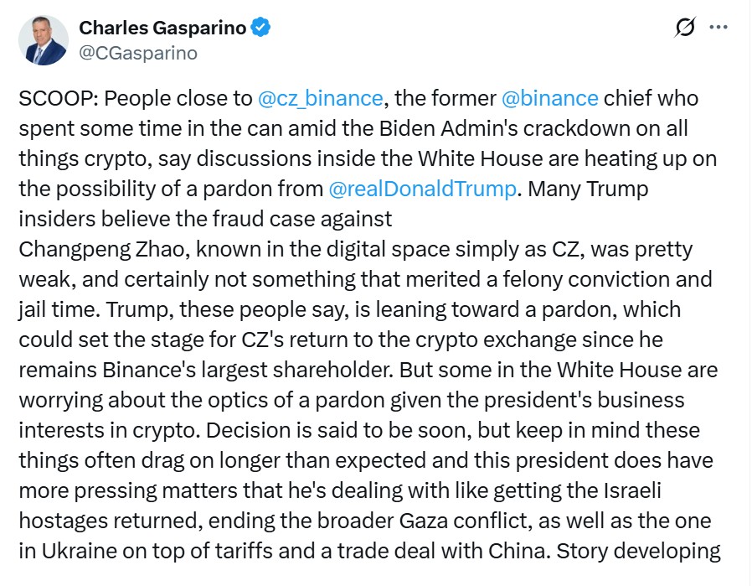This screenshot has height=586, width=752.
Task: Click the Charles Gasparino display name
Action: [162, 28]
